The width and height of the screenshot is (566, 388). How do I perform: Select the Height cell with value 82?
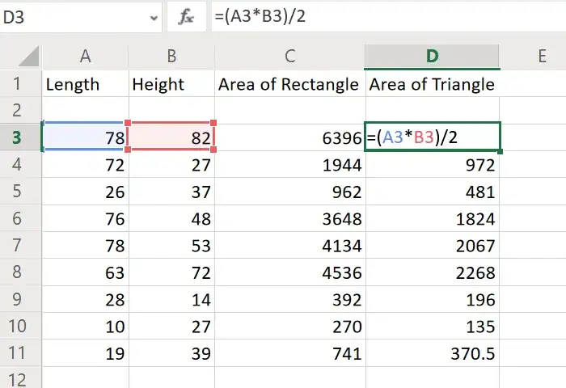click(x=171, y=138)
